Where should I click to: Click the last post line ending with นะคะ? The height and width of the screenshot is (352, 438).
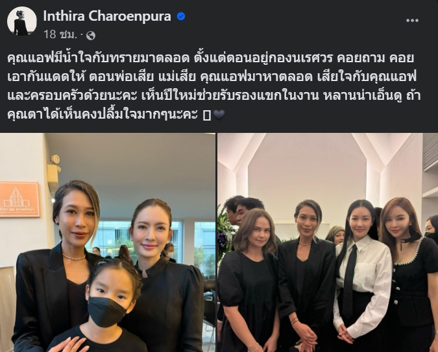(103, 115)
